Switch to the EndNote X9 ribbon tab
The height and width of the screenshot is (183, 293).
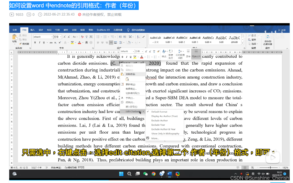(x=103, y=30)
